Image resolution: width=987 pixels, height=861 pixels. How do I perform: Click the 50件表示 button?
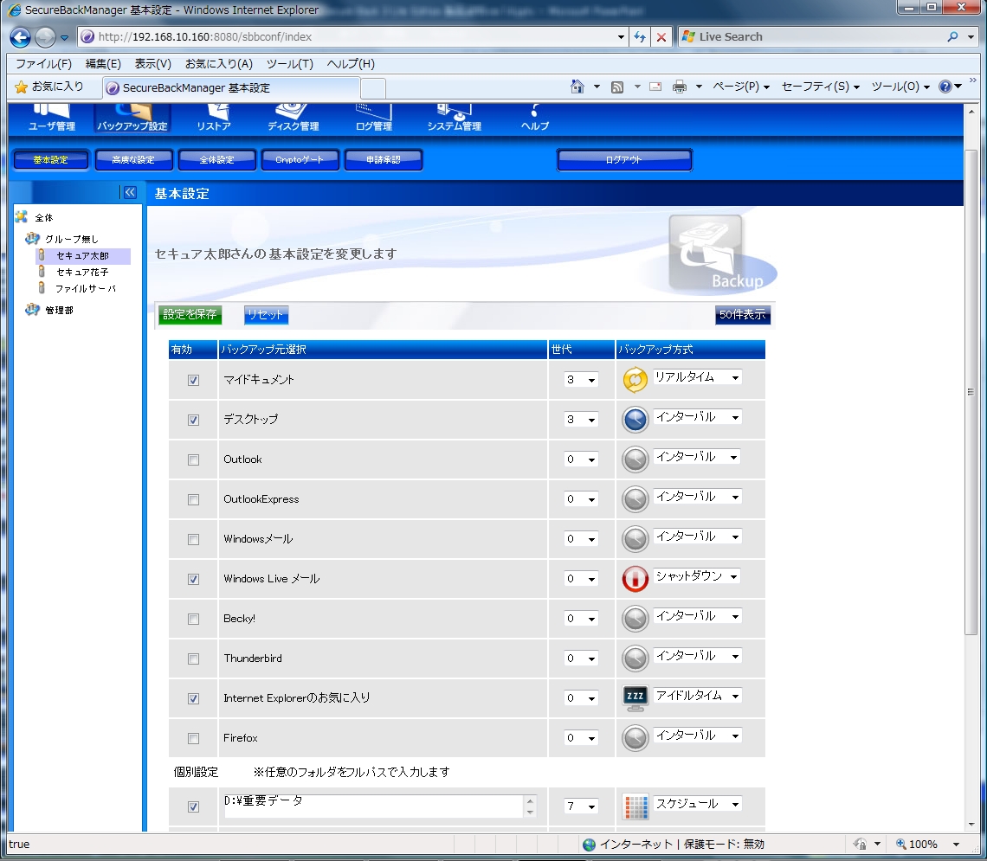[743, 314]
